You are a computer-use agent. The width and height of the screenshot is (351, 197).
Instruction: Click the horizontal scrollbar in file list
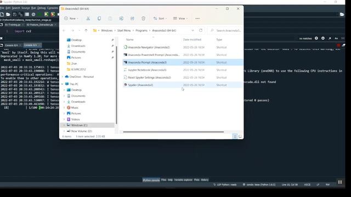click(173, 132)
